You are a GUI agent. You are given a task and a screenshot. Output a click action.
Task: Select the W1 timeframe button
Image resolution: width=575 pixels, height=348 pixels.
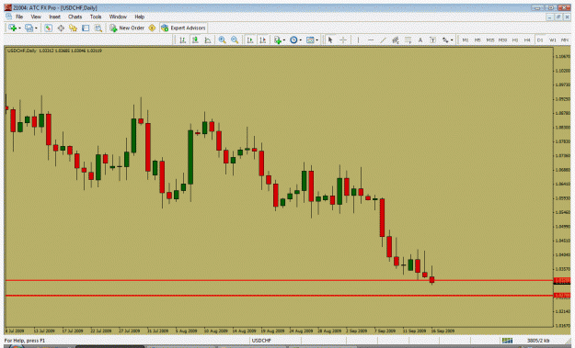pos(552,39)
